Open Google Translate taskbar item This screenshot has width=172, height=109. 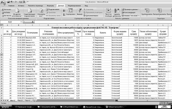[x=24, y=107]
